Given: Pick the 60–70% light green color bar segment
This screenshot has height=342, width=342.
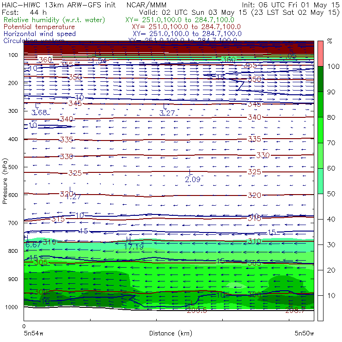Looking at the screenshot, I should pos(320,155).
